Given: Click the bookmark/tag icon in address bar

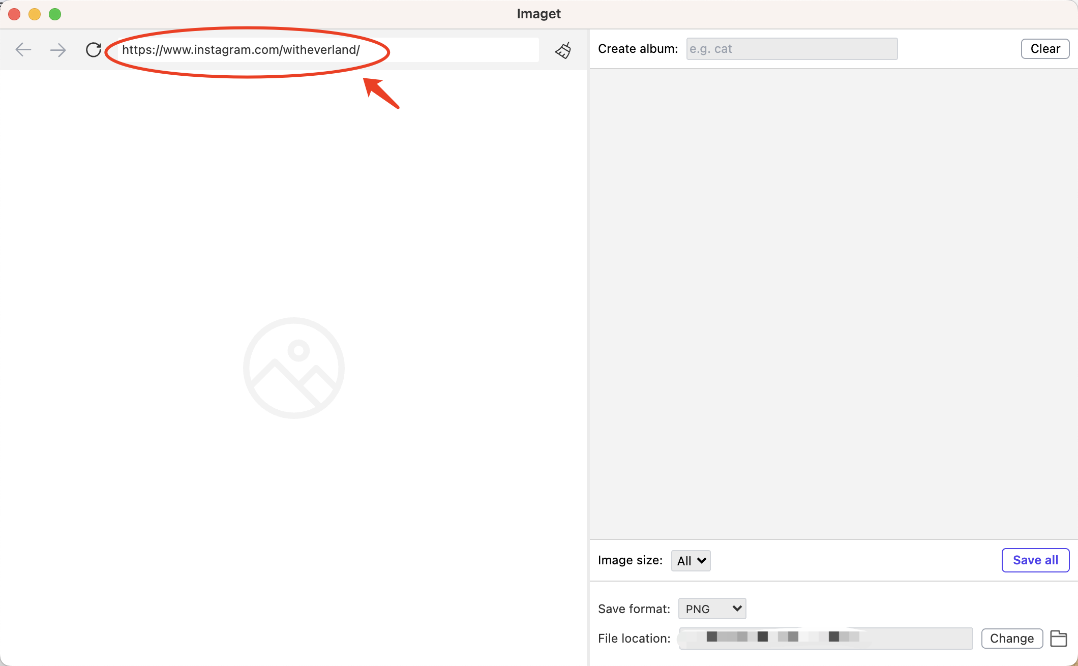Looking at the screenshot, I should point(563,49).
